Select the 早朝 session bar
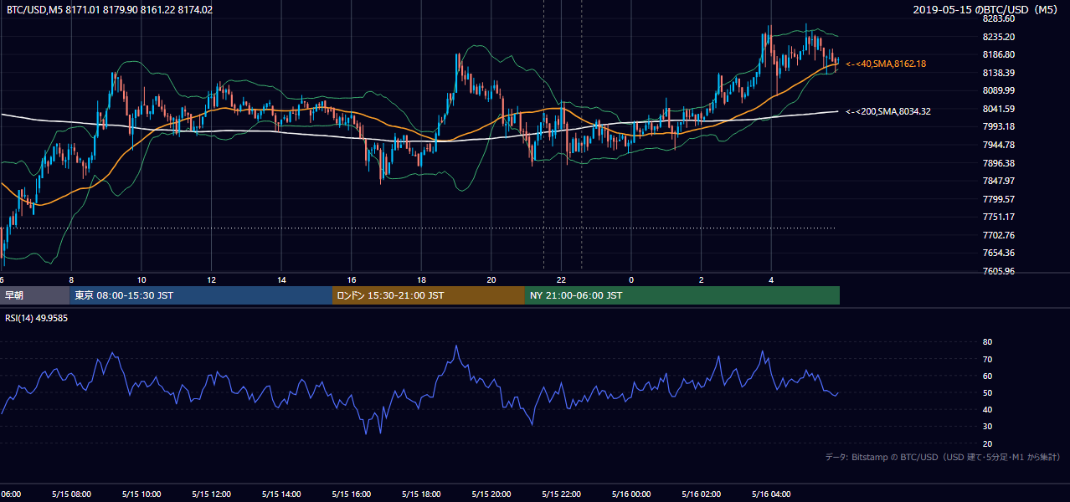The image size is (1070, 502). click(x=34, y=295)
